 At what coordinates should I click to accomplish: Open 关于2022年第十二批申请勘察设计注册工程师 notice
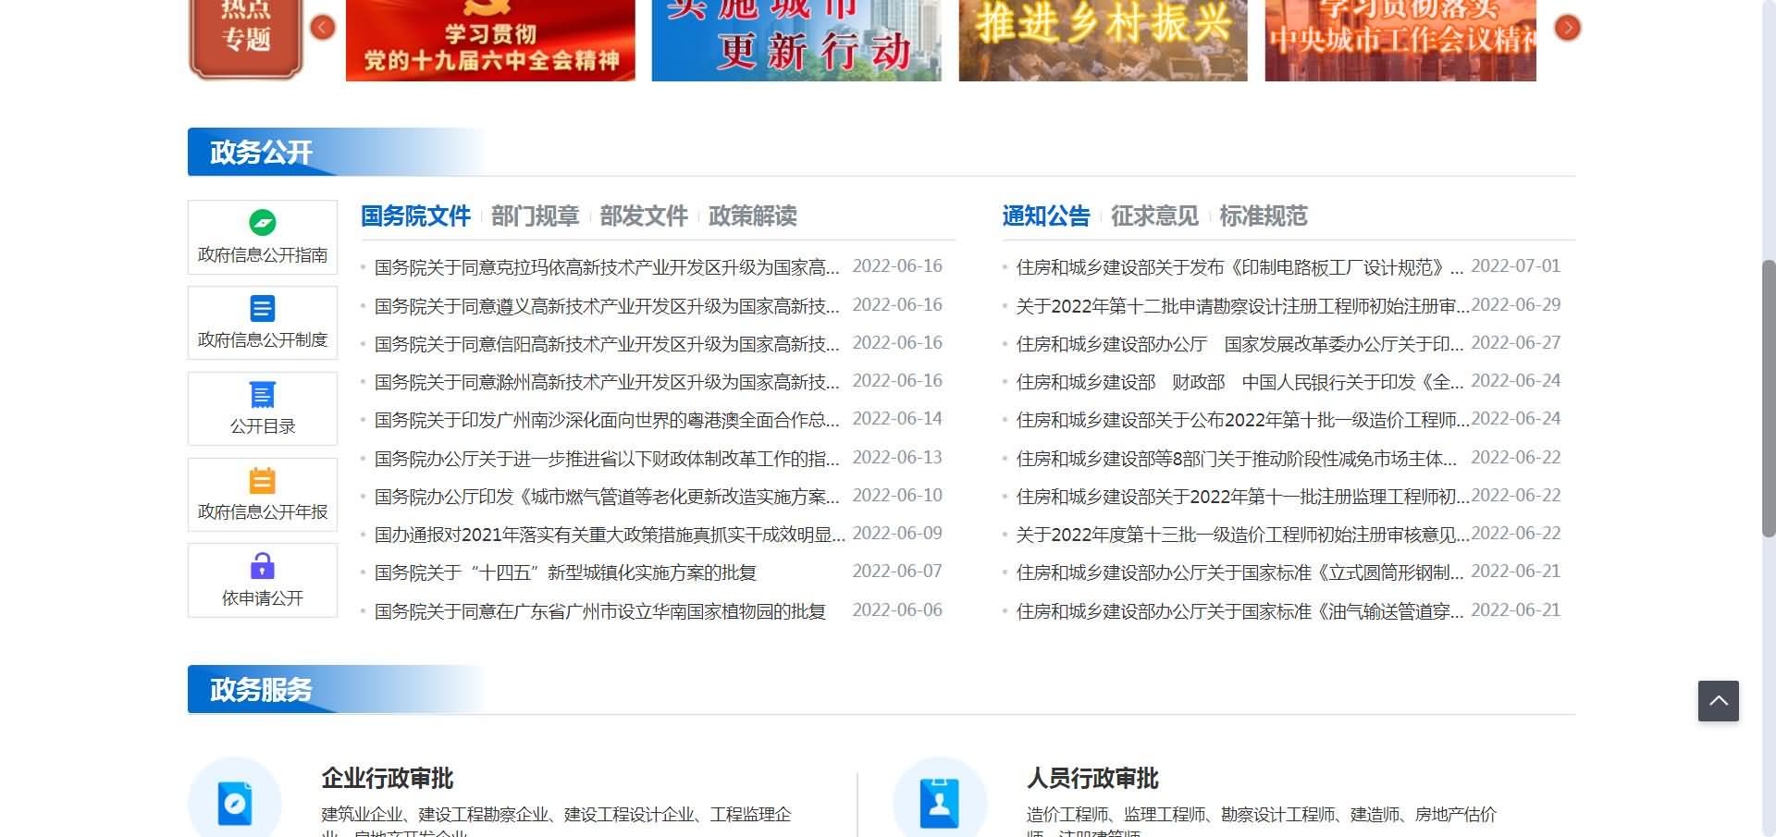click(x=1242, y=306)
